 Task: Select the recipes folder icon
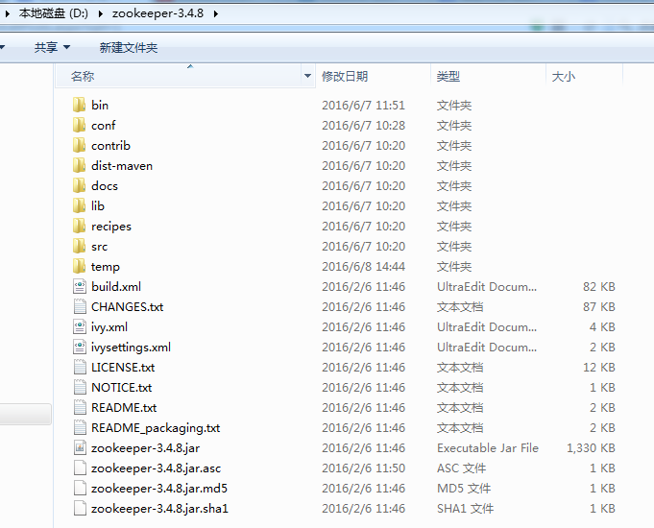click(80, 226)
